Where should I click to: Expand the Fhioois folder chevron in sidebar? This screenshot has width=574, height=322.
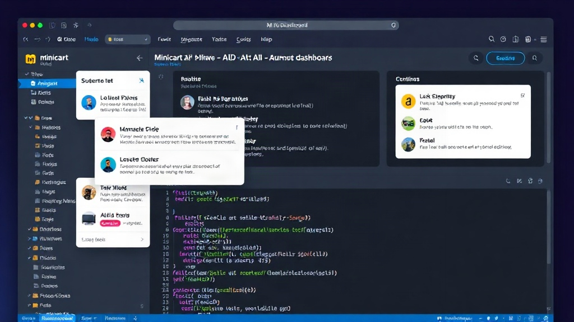point(29,258)
